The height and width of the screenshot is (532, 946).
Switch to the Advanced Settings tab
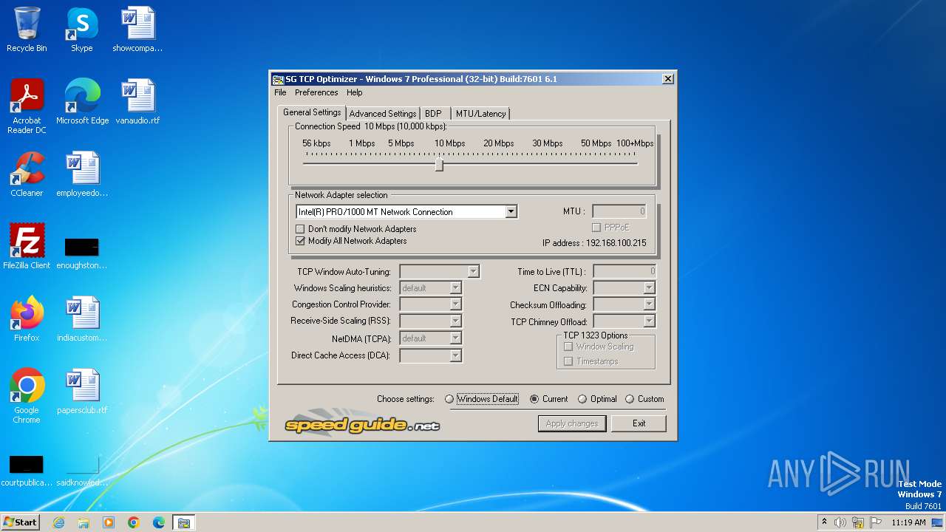[x=383, y=114]
